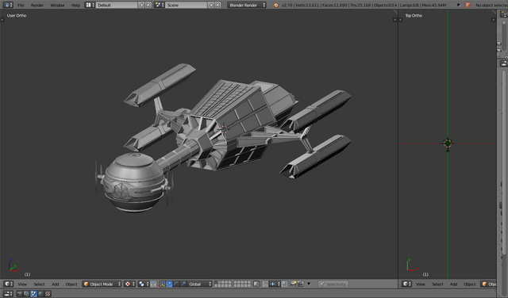Open the Render properties tab
Viewport: 508px width, 298px height.
(19, 293)
